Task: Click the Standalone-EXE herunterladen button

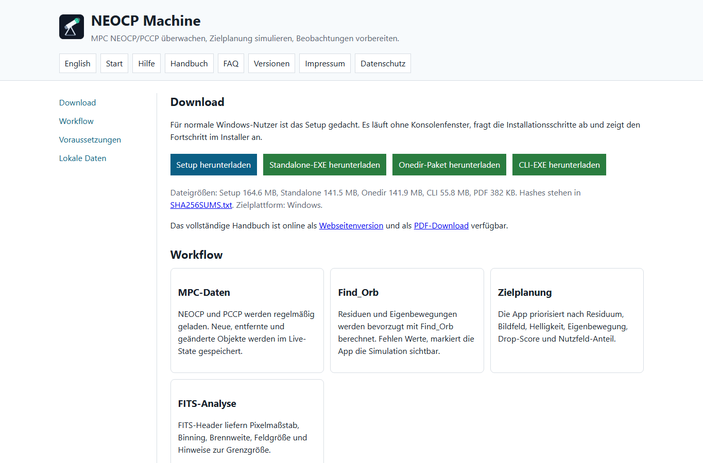Action: tap(324, 165)
